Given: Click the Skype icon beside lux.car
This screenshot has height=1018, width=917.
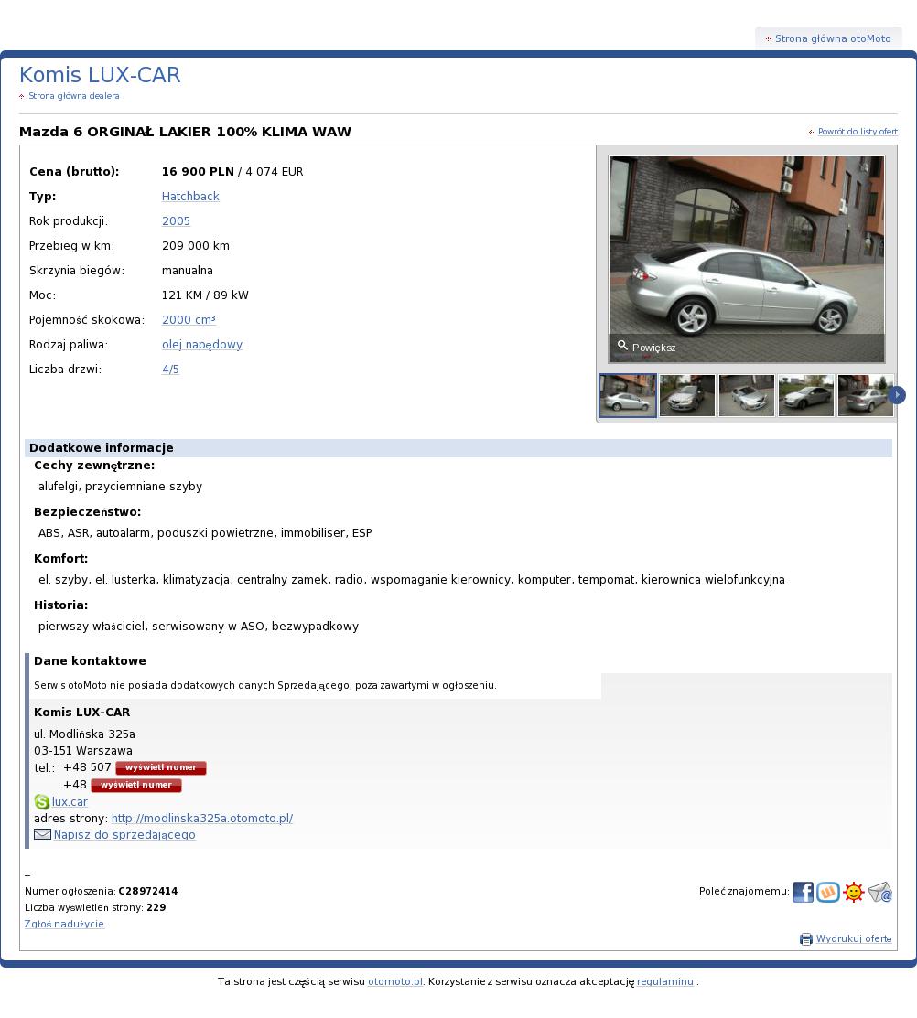Looking at the screenshot, I should pyautogui.click(x=41, y=802).
